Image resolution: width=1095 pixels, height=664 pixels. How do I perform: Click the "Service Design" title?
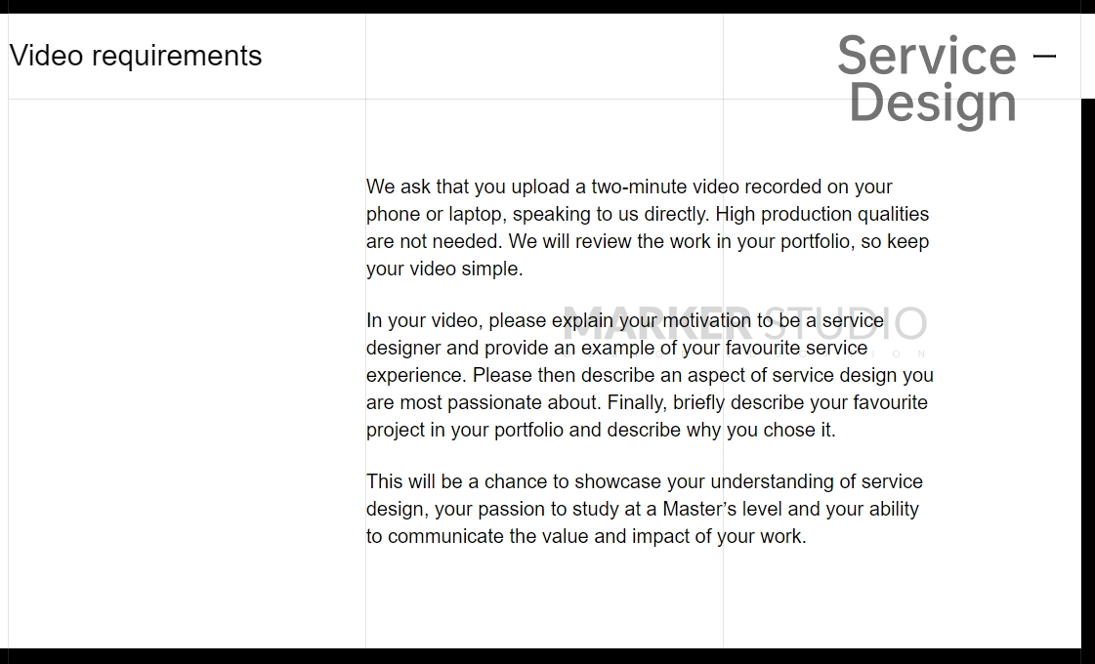click(x=926, y=78)
